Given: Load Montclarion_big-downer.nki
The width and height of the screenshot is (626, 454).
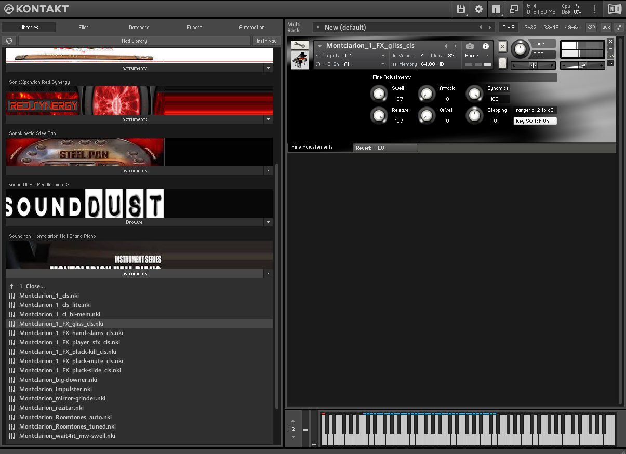Looking at the screenshot, I should [x=58, y=380].
